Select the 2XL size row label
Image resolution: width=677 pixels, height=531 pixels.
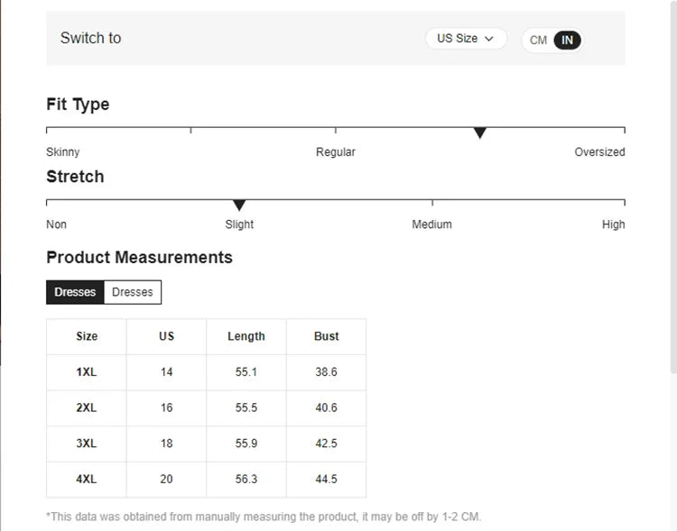pyautogui.click(x=87, y=407)
